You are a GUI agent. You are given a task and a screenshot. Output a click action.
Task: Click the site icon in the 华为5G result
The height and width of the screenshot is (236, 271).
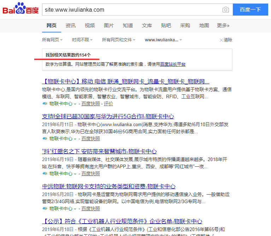coord(45,138)
